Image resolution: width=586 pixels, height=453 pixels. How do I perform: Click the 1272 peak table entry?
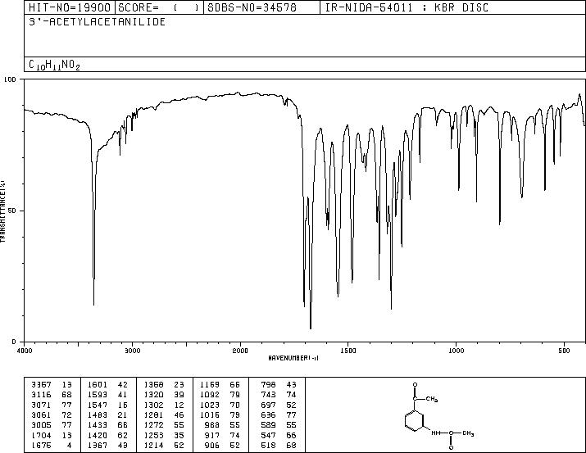tap(164, 425)
